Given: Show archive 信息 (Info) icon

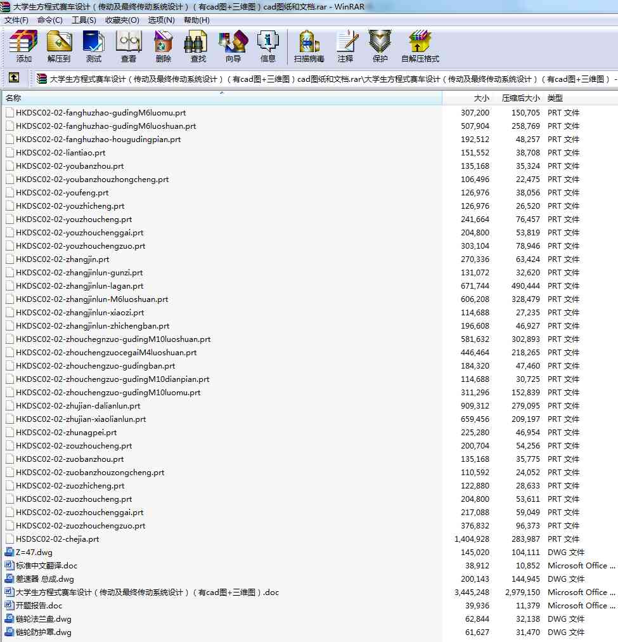Looking at the screenshot, I should pyautogui.click(x=268, y=46).
